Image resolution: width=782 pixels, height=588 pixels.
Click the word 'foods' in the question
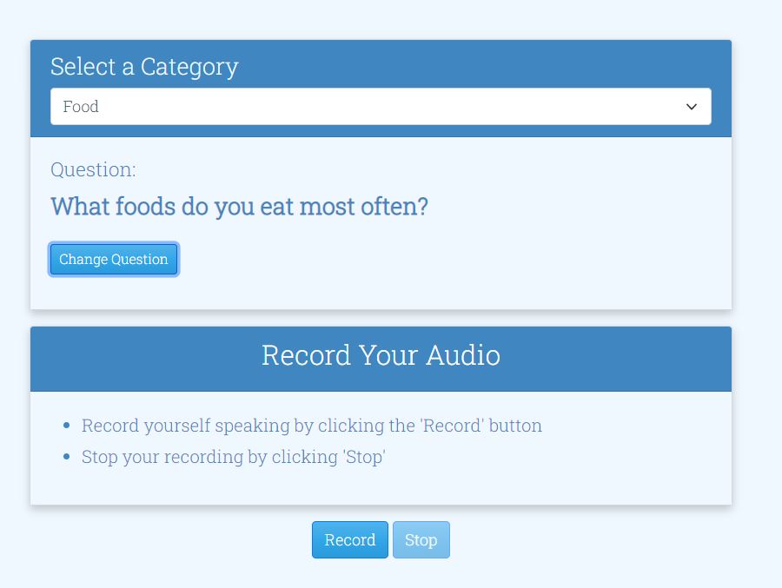[x=145, y=206]
